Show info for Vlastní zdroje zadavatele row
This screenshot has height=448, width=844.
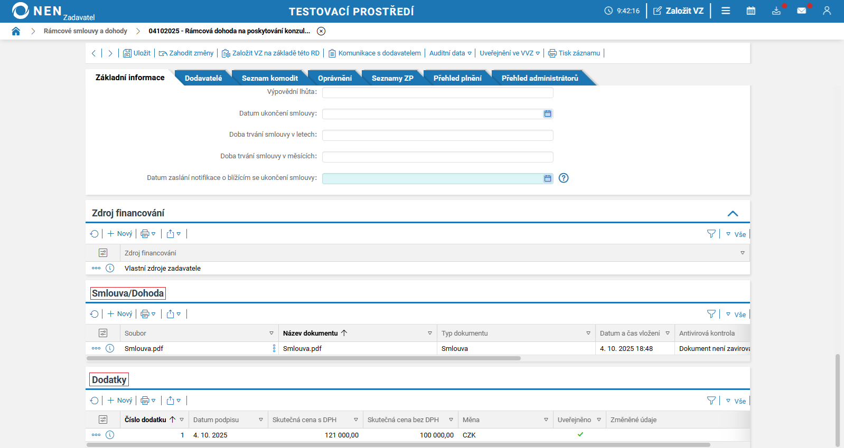tap(110, 268)
